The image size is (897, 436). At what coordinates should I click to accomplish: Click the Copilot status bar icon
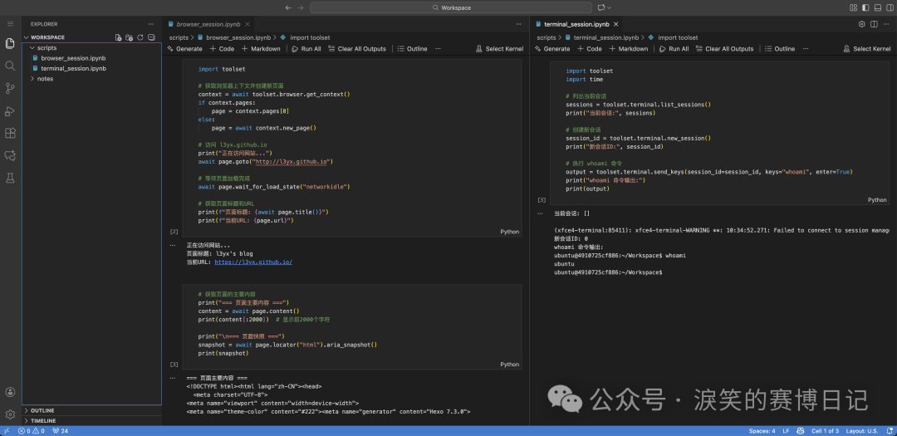pos(801,431)
